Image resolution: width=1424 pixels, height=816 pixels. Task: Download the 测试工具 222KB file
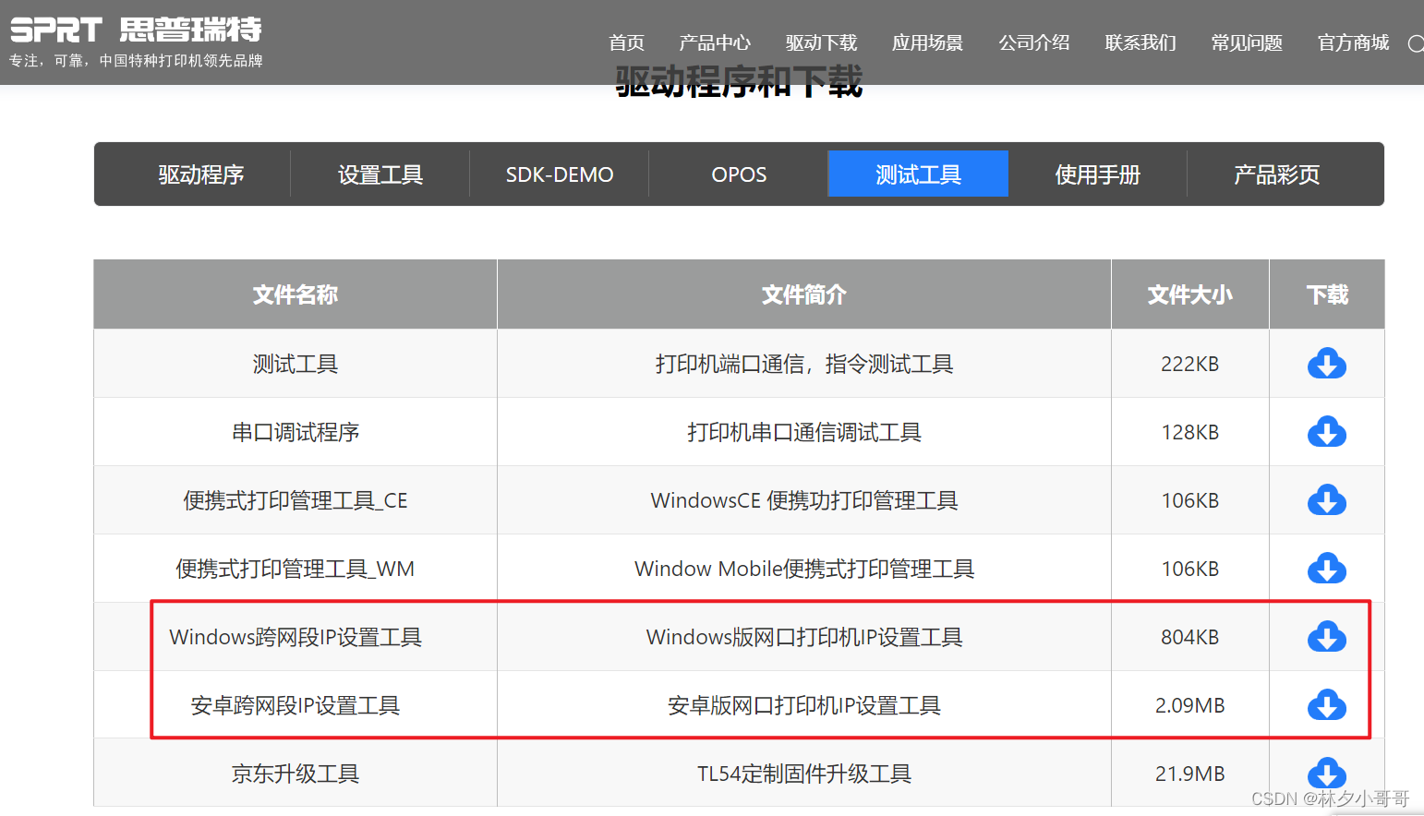[x=1327, y=364]
